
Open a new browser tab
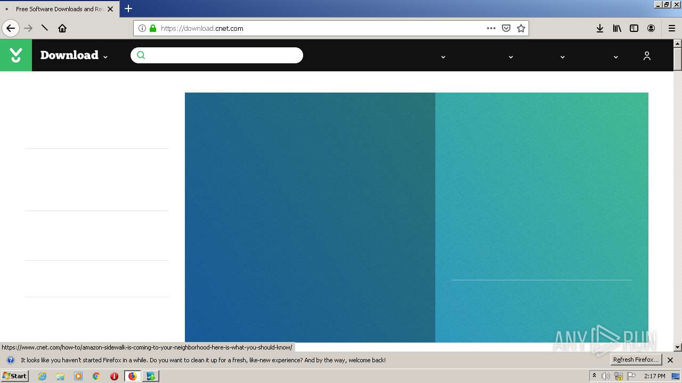pos(128,9)
